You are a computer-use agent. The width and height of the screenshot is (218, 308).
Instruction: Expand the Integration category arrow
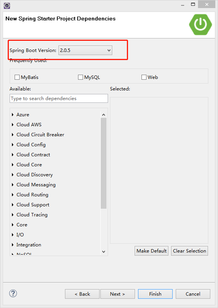click(13, 245)
